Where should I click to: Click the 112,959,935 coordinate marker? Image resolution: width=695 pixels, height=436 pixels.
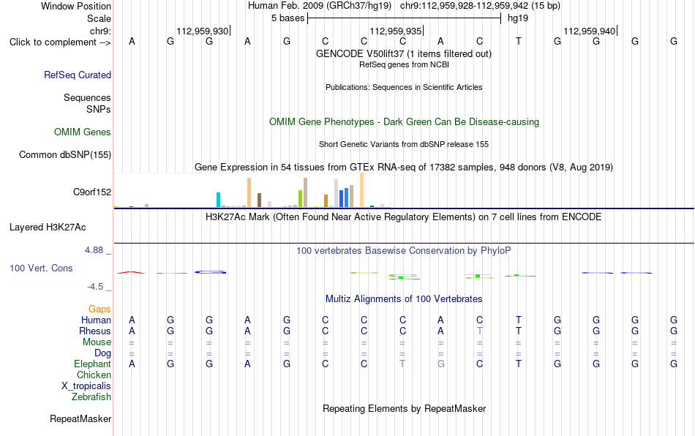396,31
